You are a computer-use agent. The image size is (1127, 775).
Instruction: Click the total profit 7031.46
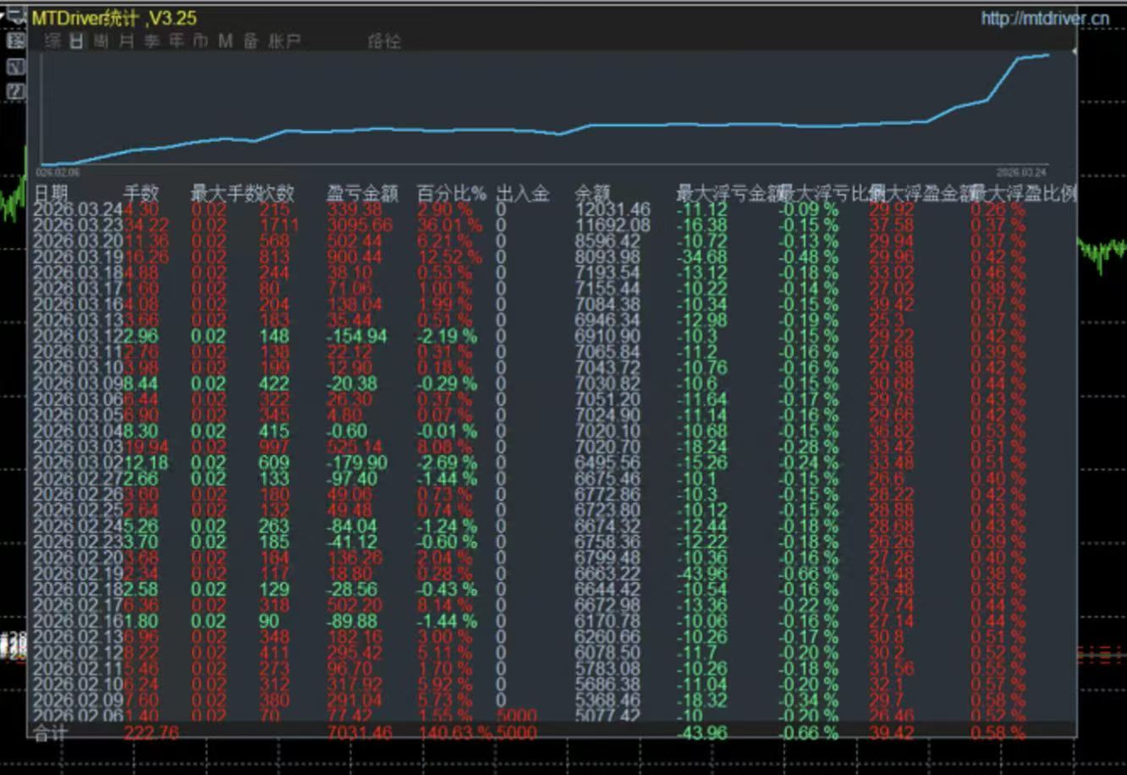click(360, 733)
